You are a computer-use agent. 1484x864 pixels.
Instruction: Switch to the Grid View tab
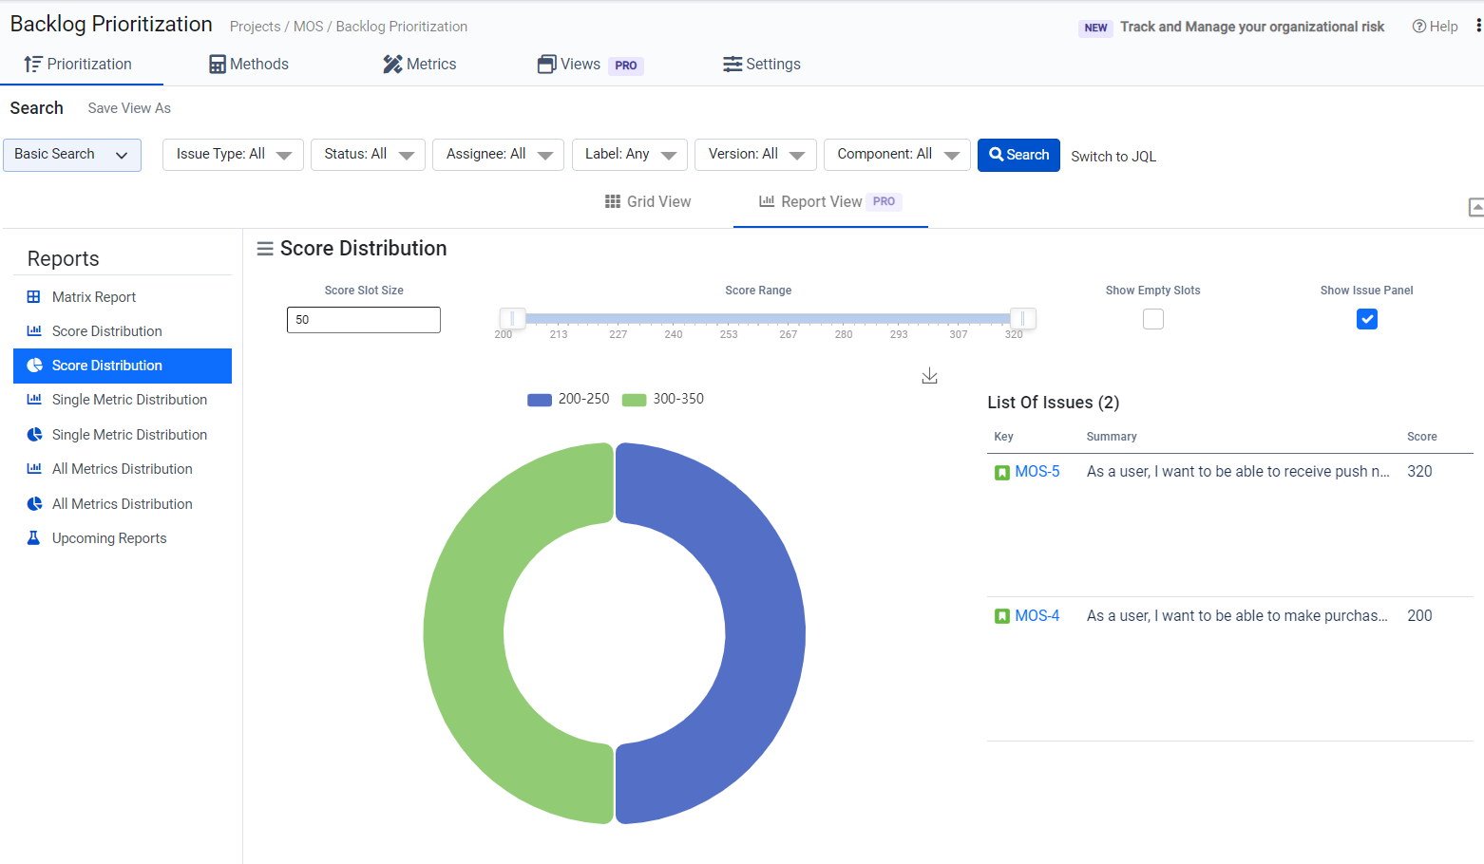pyautogui.click(x=648, y=201)
